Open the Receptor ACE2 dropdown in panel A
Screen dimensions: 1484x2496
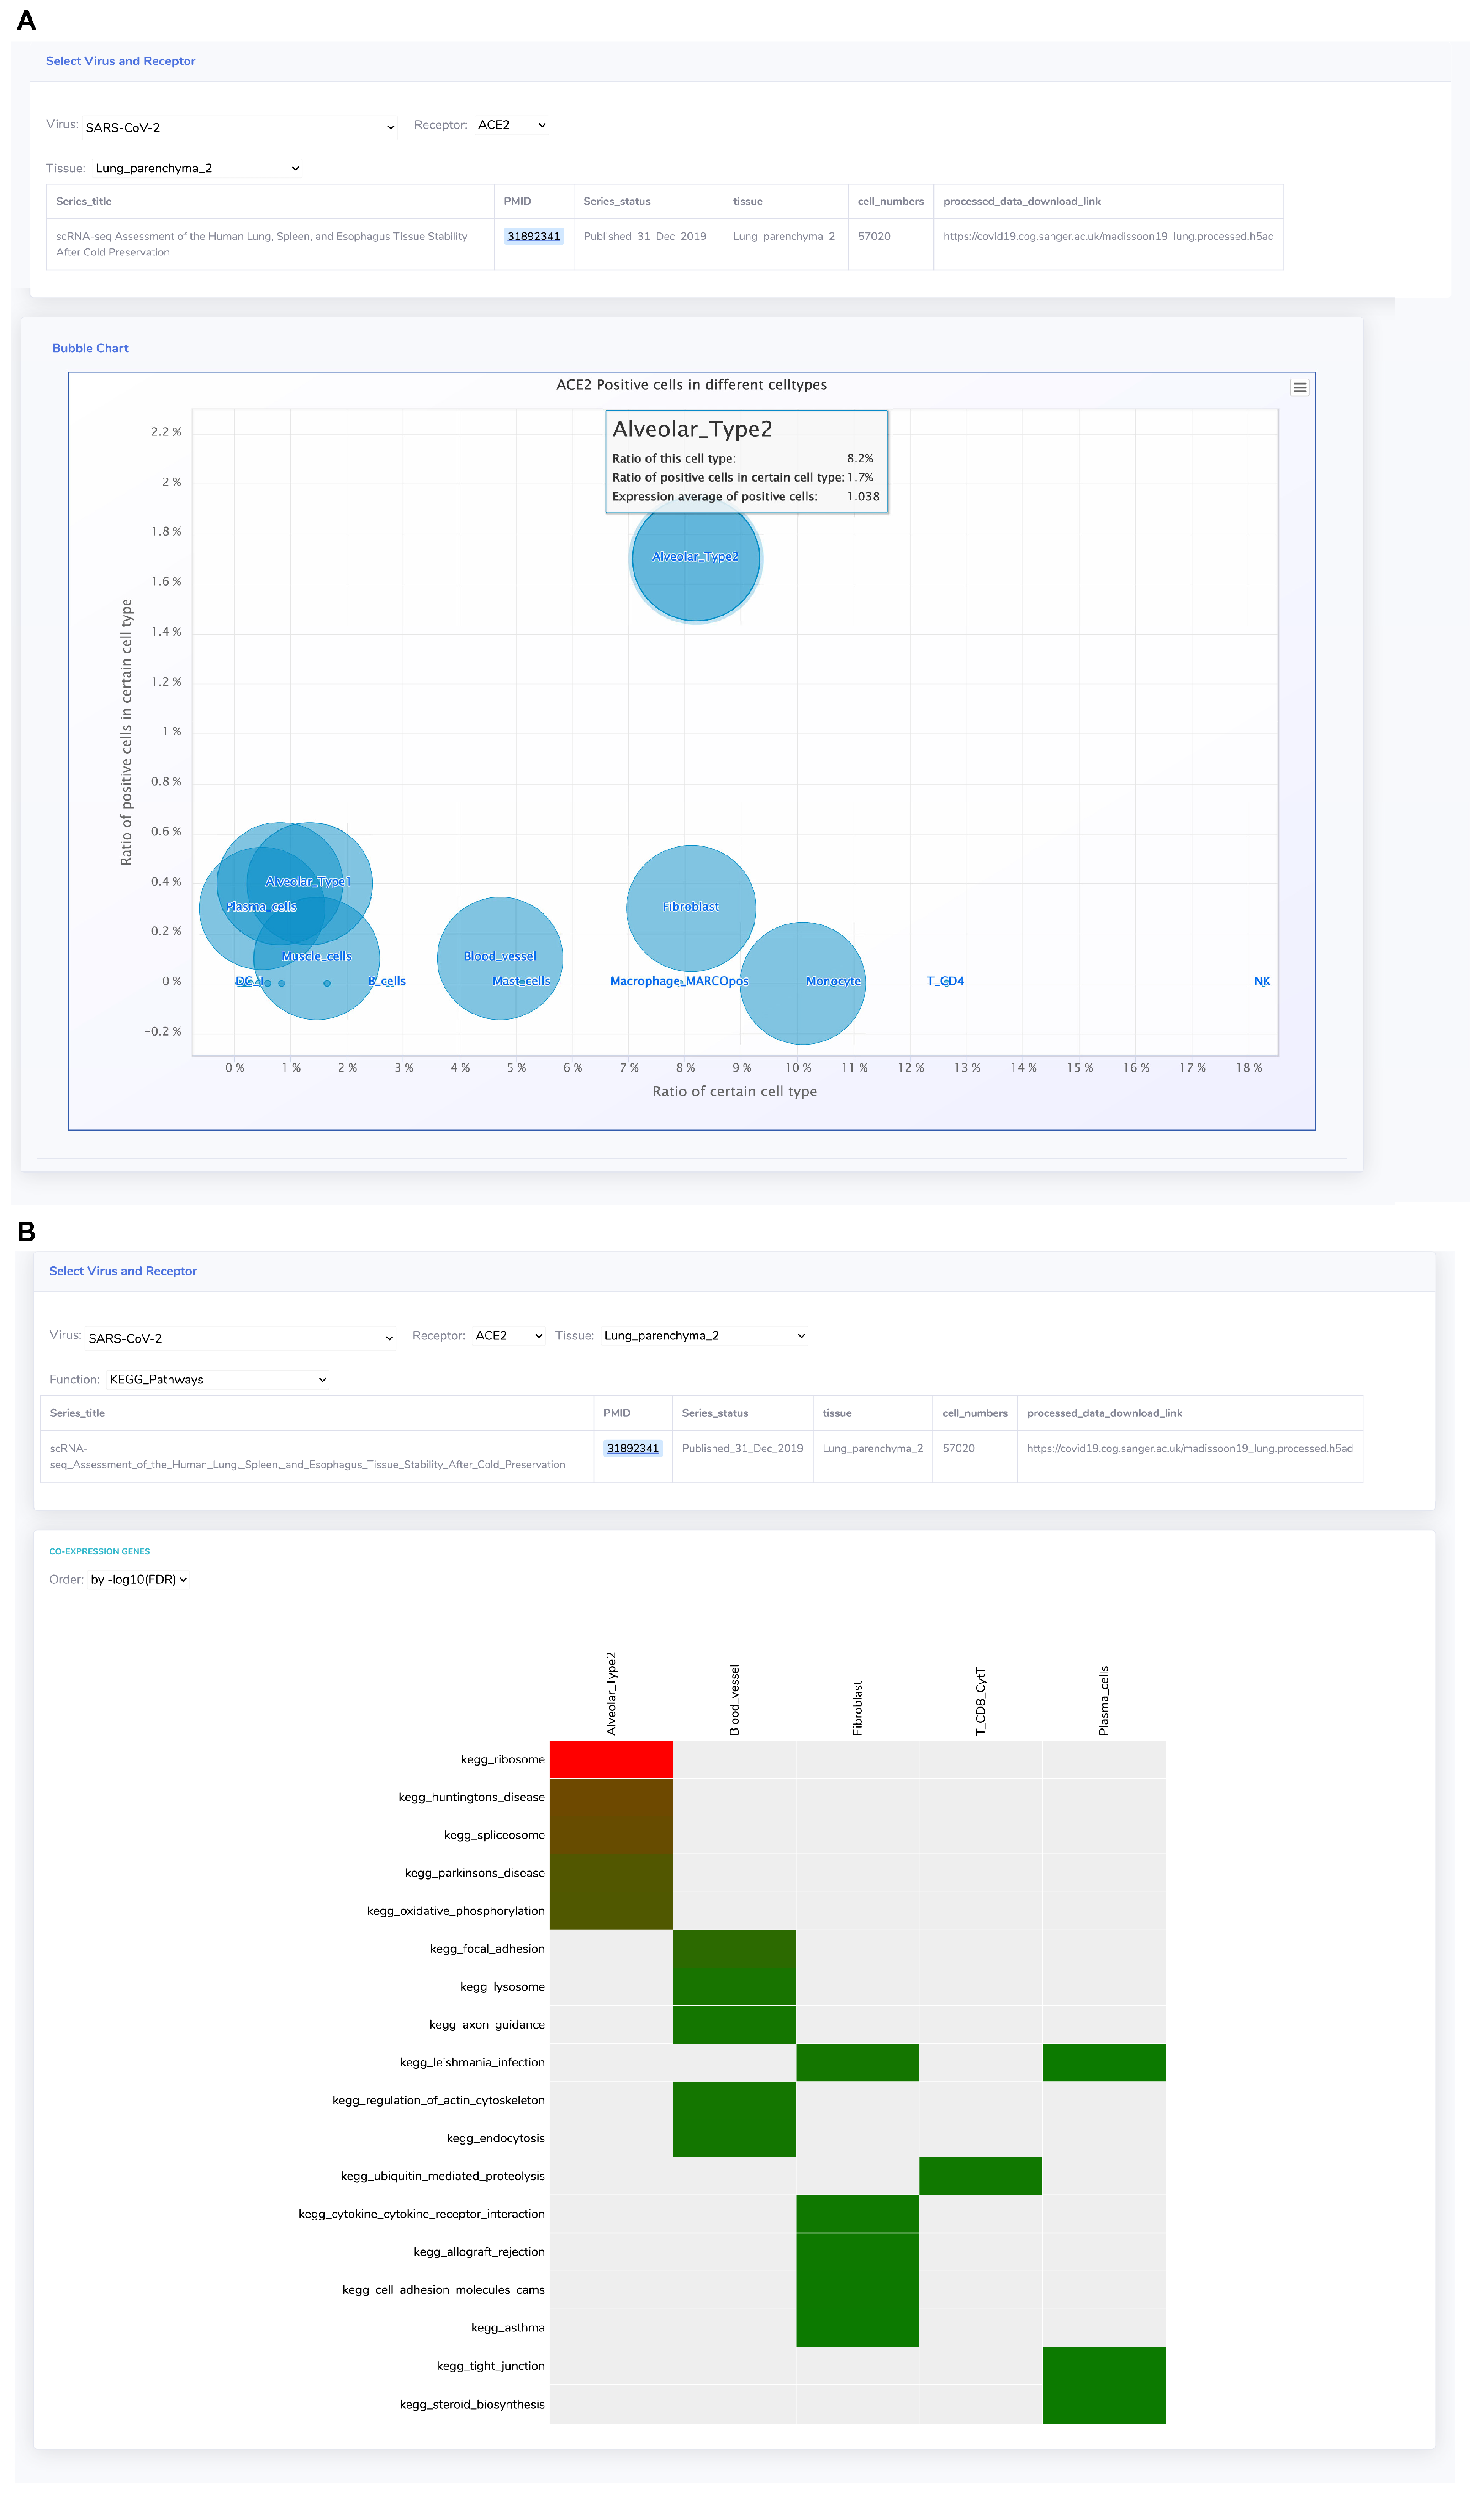click(511, 125)
